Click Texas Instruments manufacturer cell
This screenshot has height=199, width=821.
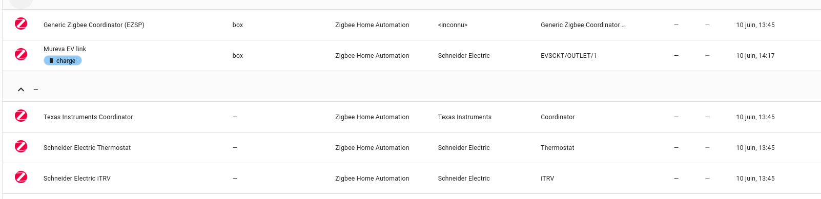(464, 117)
